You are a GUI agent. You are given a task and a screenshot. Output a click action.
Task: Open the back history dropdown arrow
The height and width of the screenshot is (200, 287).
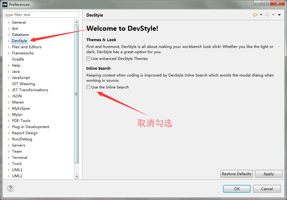click(261, 15)
